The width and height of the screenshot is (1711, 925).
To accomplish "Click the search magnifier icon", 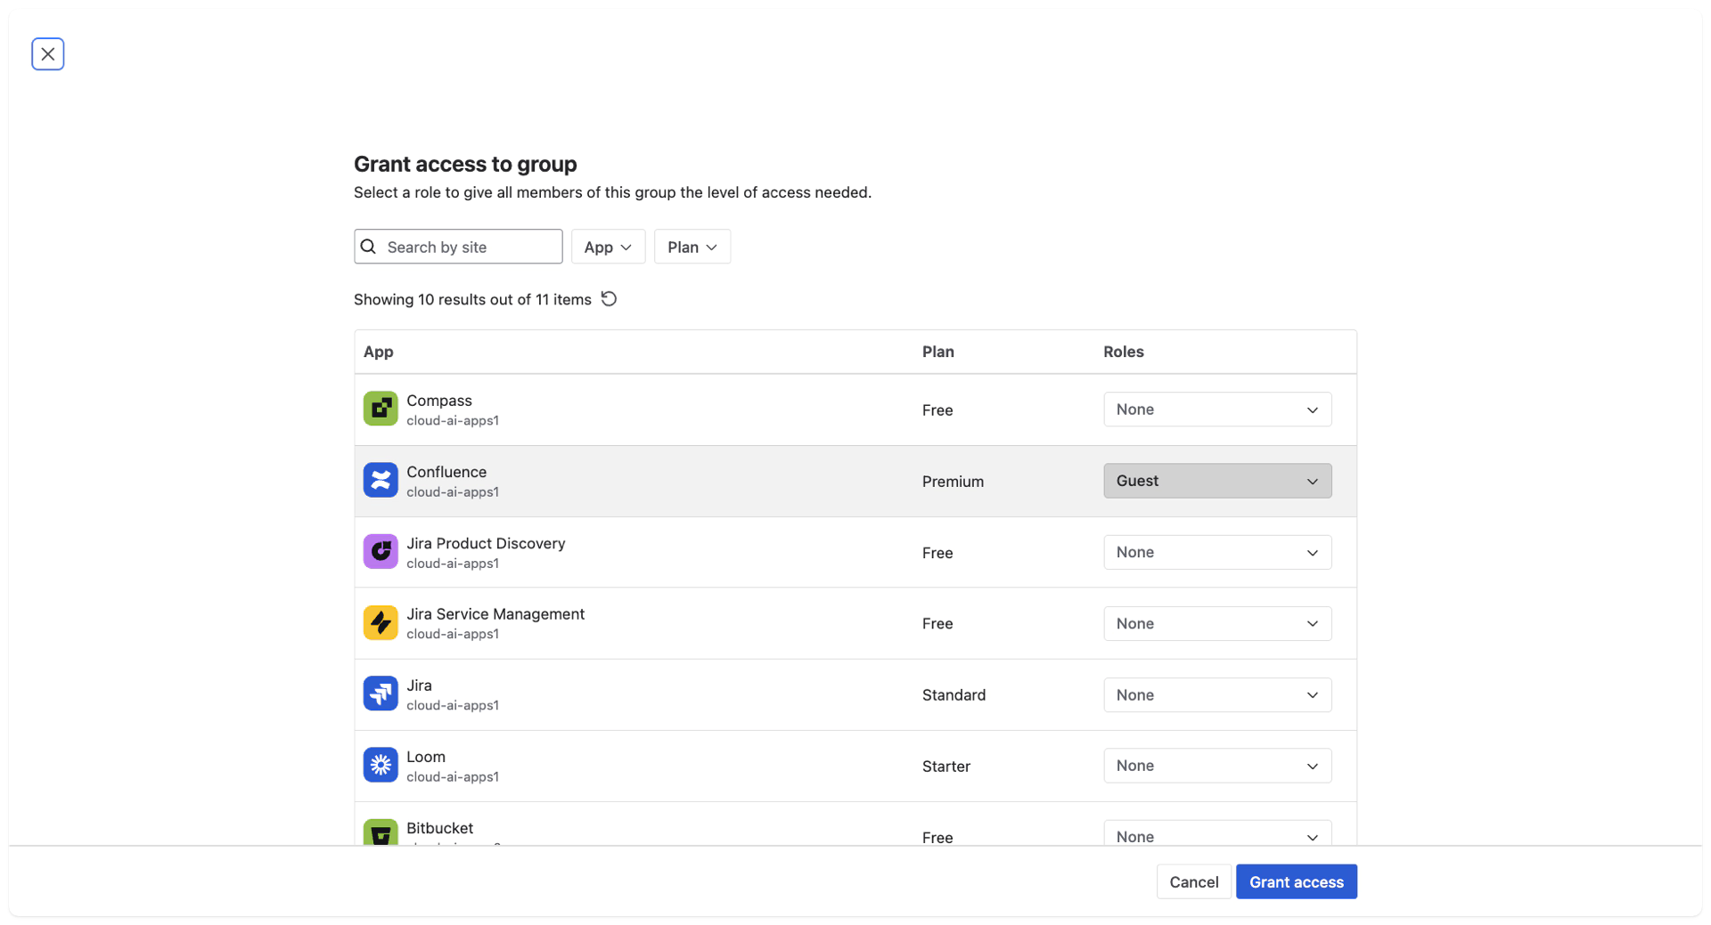I will pyautogui.click(x=368, y=247).
